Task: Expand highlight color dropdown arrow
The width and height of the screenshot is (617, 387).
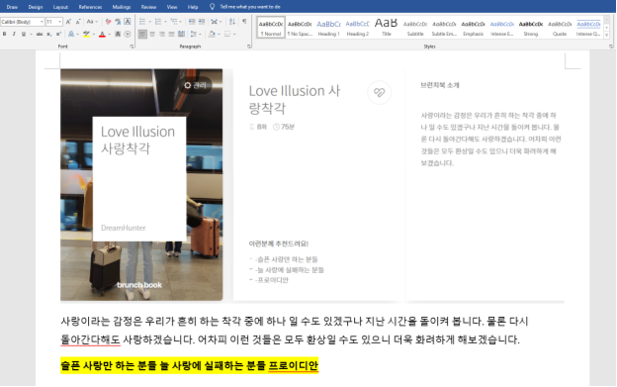Action: click(94, 35)
